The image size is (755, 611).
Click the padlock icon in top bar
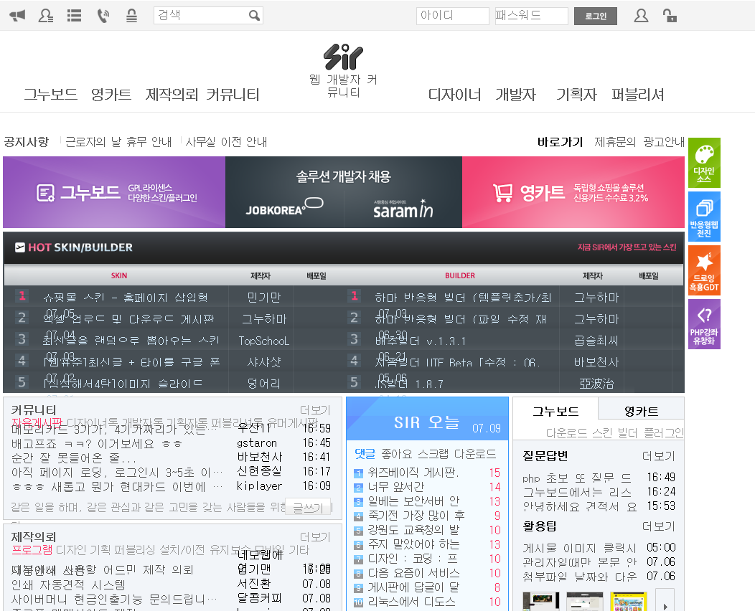[669, 16]
